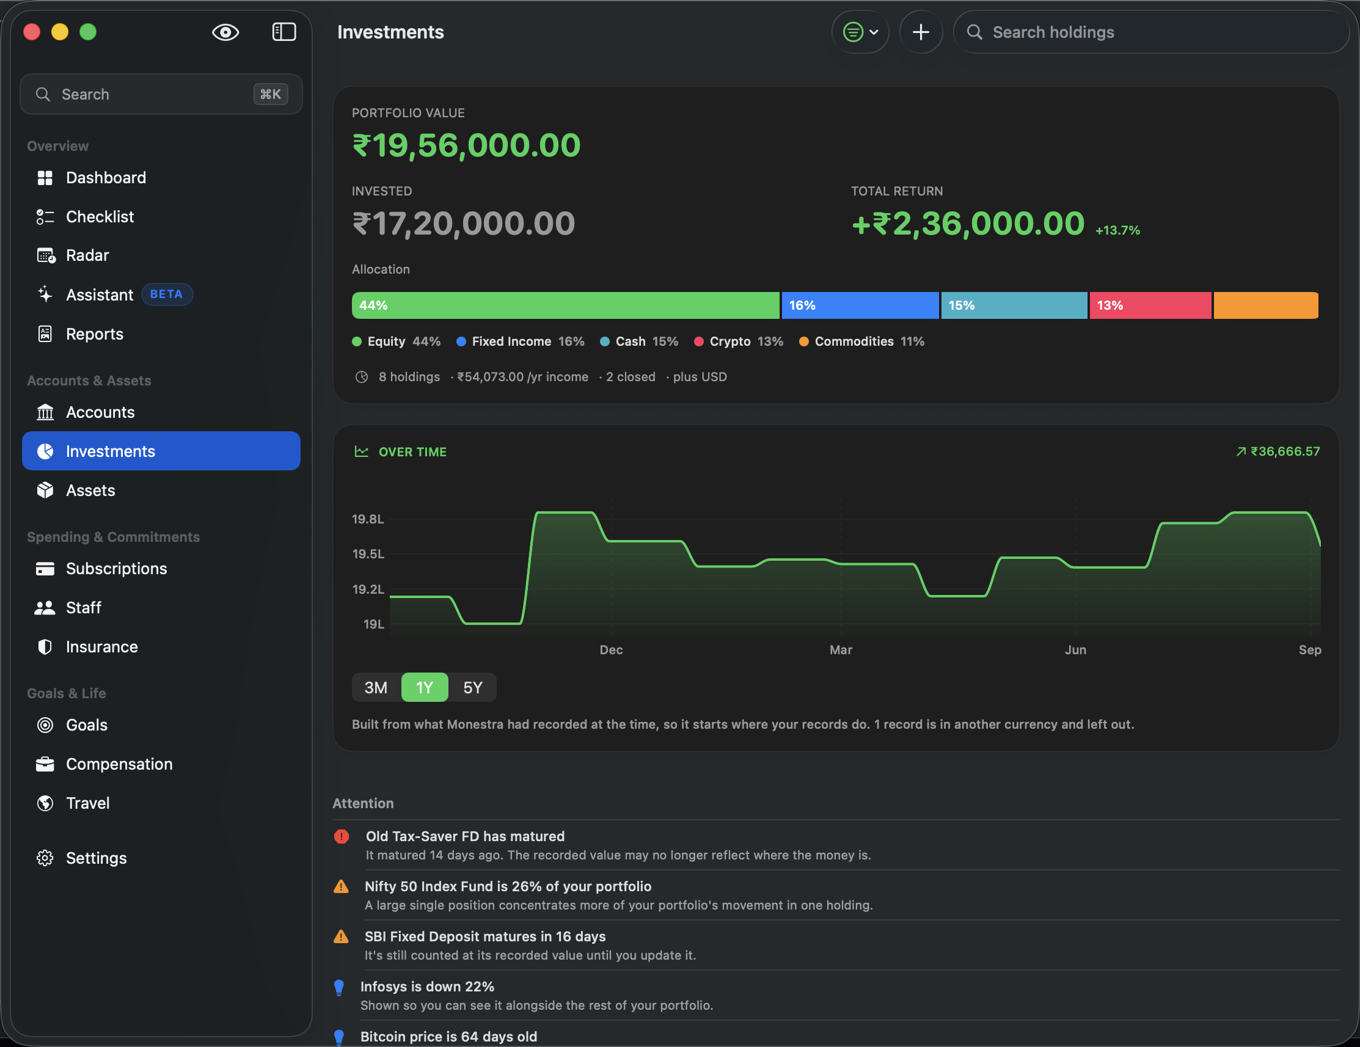Screen dimensions: 1360x1047
Task: Toggle privacy eye icon in sidebar header
Action: (x=225, y=32)
